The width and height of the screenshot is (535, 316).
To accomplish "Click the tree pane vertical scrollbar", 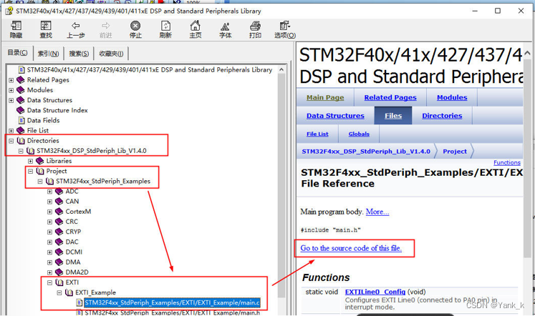I will 281,185.
